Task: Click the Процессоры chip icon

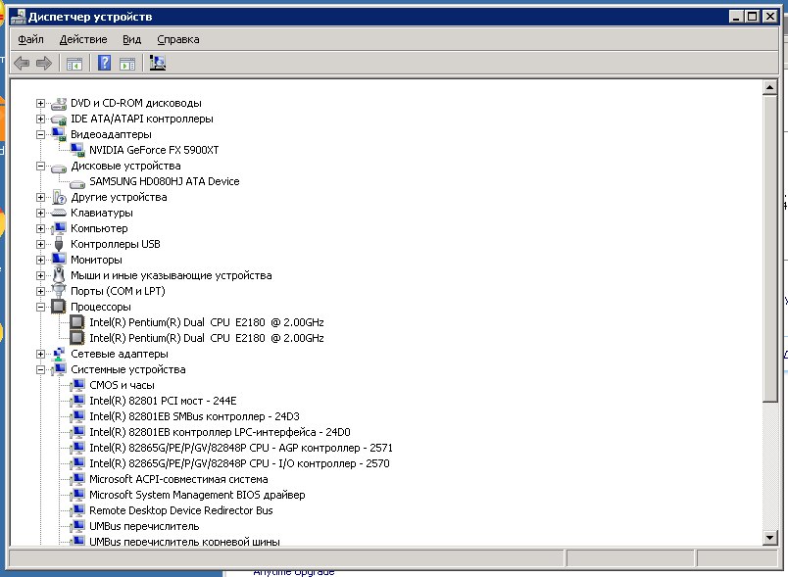Action: pos(59,307)
